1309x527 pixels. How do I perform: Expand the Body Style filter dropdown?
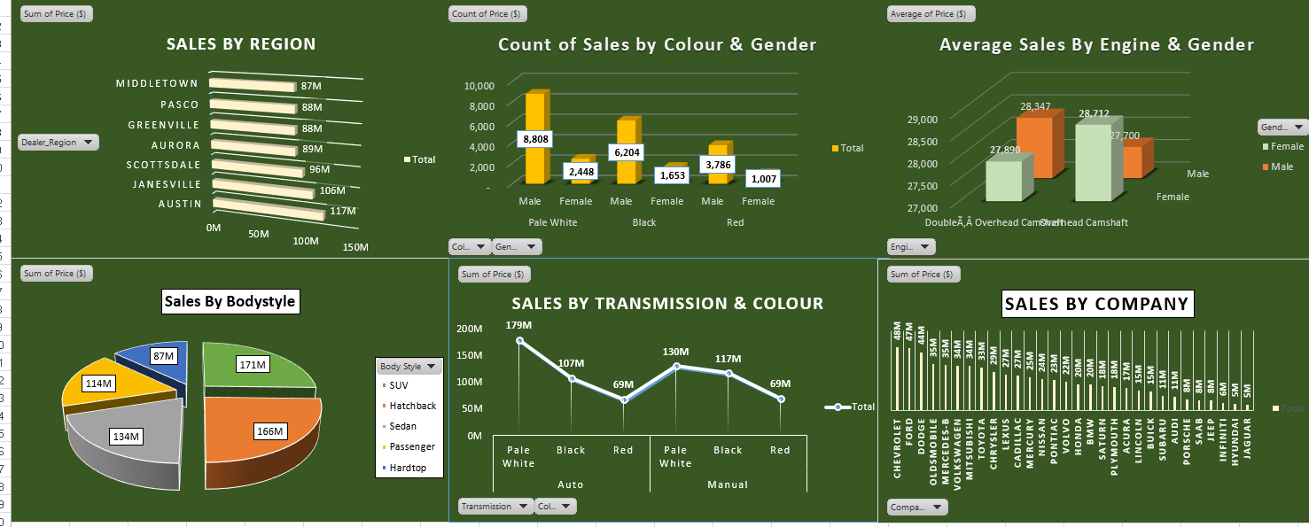[409, 366]
